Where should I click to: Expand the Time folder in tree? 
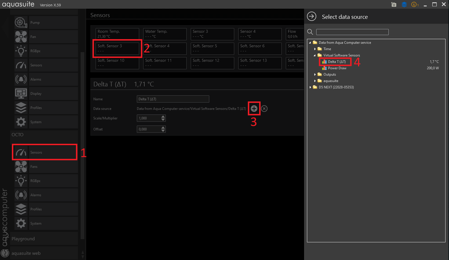(315, 49)
